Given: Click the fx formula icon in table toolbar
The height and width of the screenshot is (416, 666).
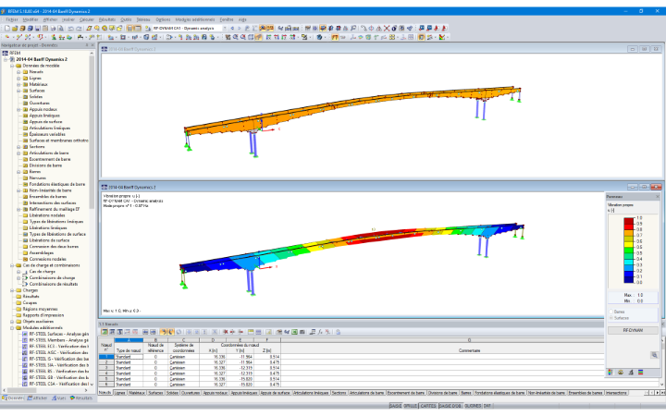Looking at the screenshot, I should [320, 332].
